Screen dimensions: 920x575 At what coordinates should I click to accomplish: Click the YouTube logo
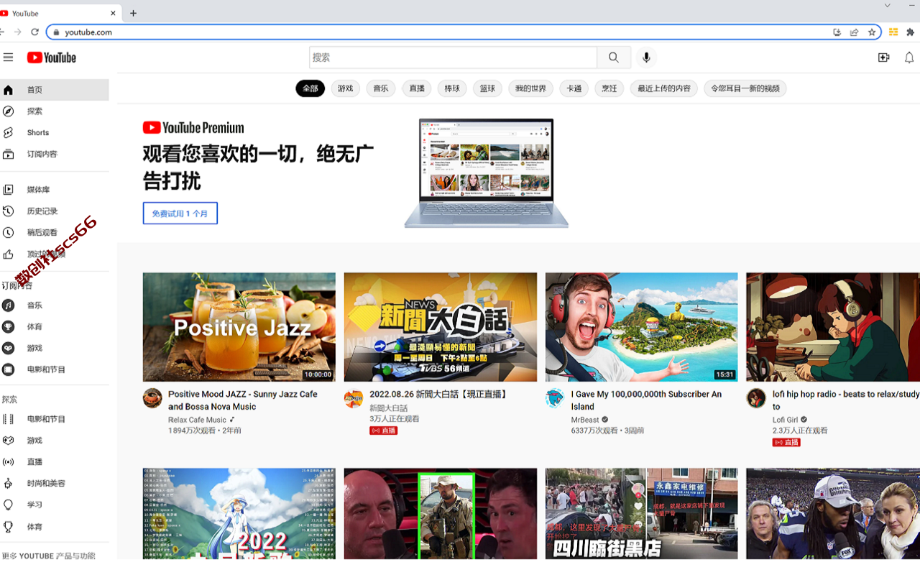(x=52, y=57)
